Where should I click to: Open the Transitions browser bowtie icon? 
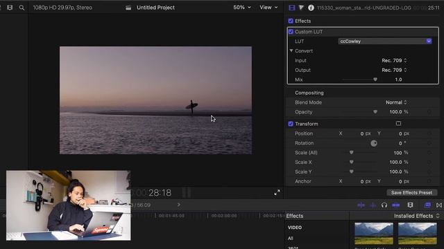(439, 205)
